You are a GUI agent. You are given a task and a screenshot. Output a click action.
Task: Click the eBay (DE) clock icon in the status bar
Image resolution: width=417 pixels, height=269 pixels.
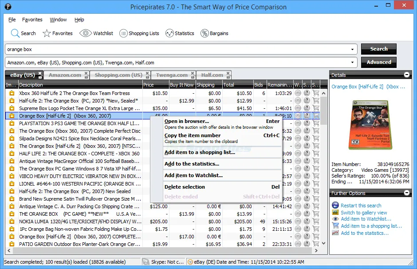190,262
